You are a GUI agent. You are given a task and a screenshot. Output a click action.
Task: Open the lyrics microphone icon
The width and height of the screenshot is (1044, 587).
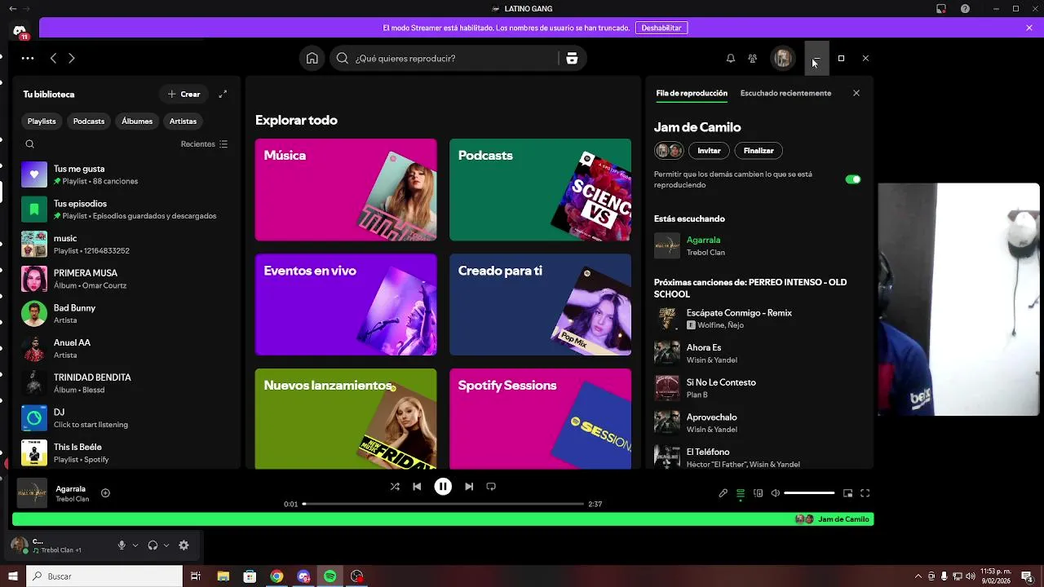pyautogui.click(x=723, y=493)
